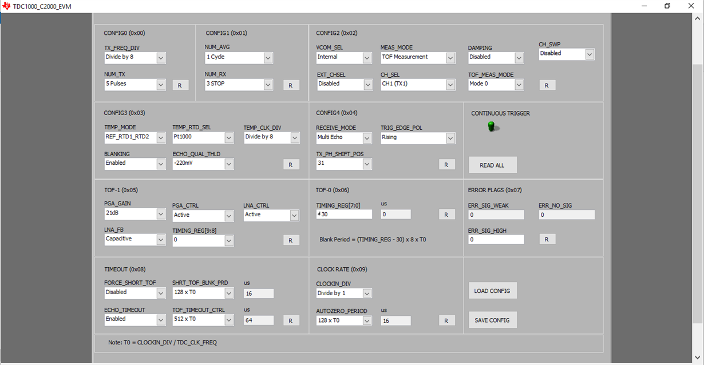Open the TX_FREQ_DIV dropdown
This screenshot has height=365, width=704.
(135, 58)
